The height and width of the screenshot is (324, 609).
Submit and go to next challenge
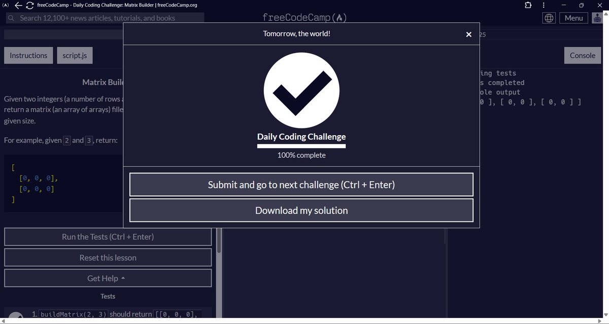pyautogui.click(x=301, y=184)
